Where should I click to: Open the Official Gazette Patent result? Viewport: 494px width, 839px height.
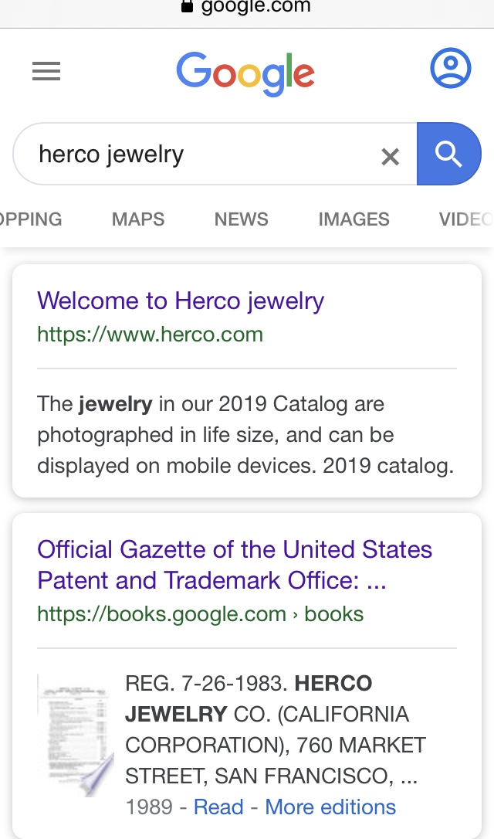[235, 565]
